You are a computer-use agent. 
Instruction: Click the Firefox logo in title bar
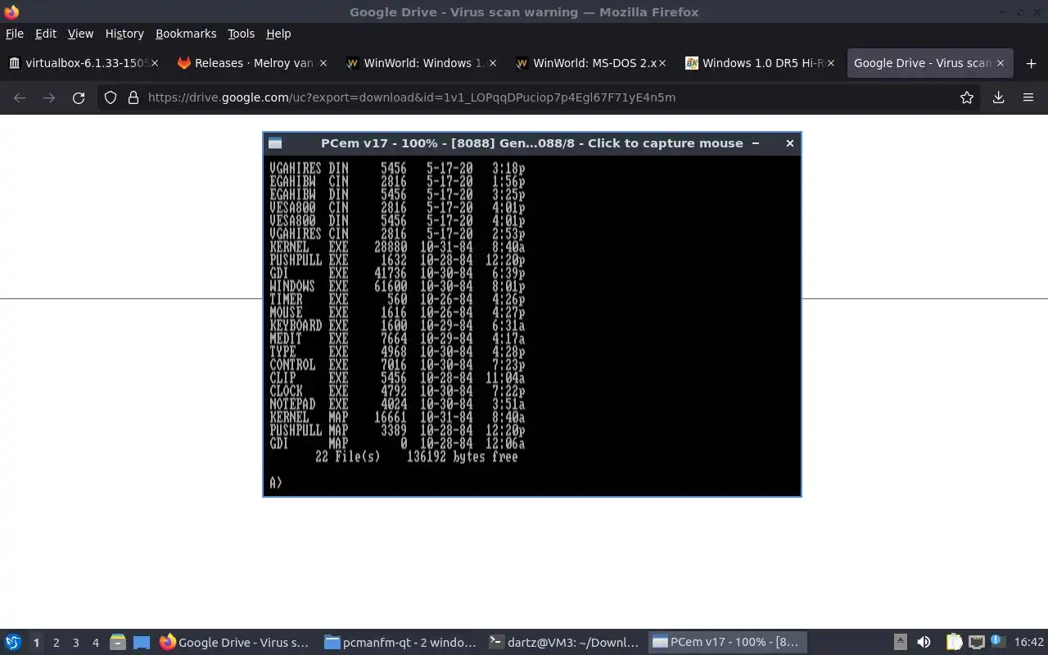pyautogui.click(x=11, y=11)
